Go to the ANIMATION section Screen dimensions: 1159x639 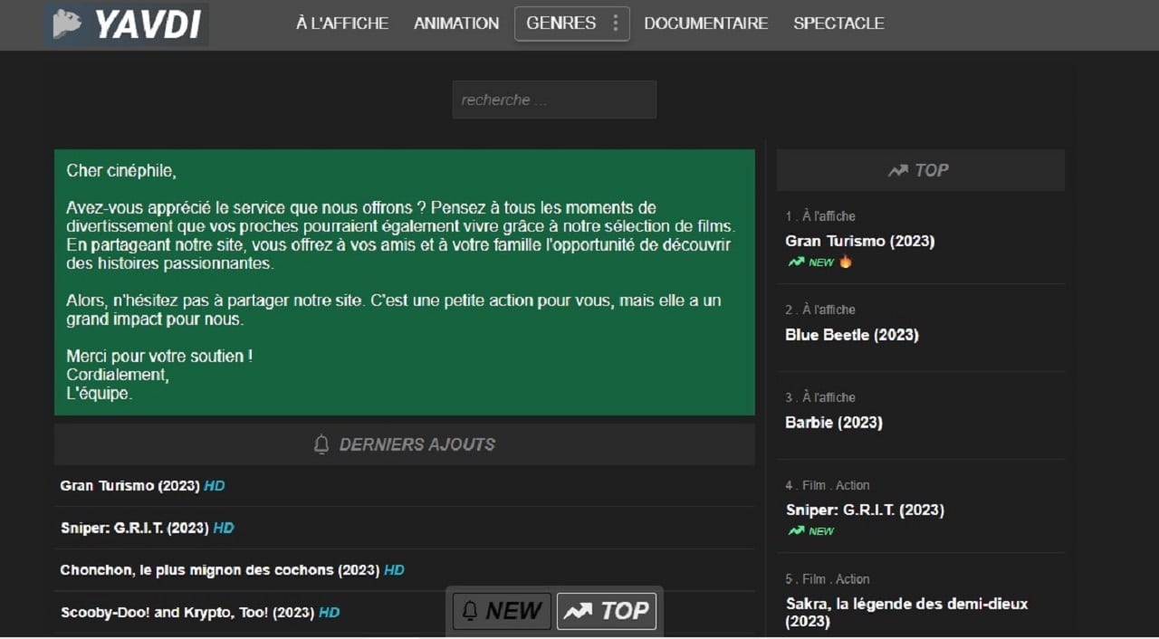pos(456,24)
